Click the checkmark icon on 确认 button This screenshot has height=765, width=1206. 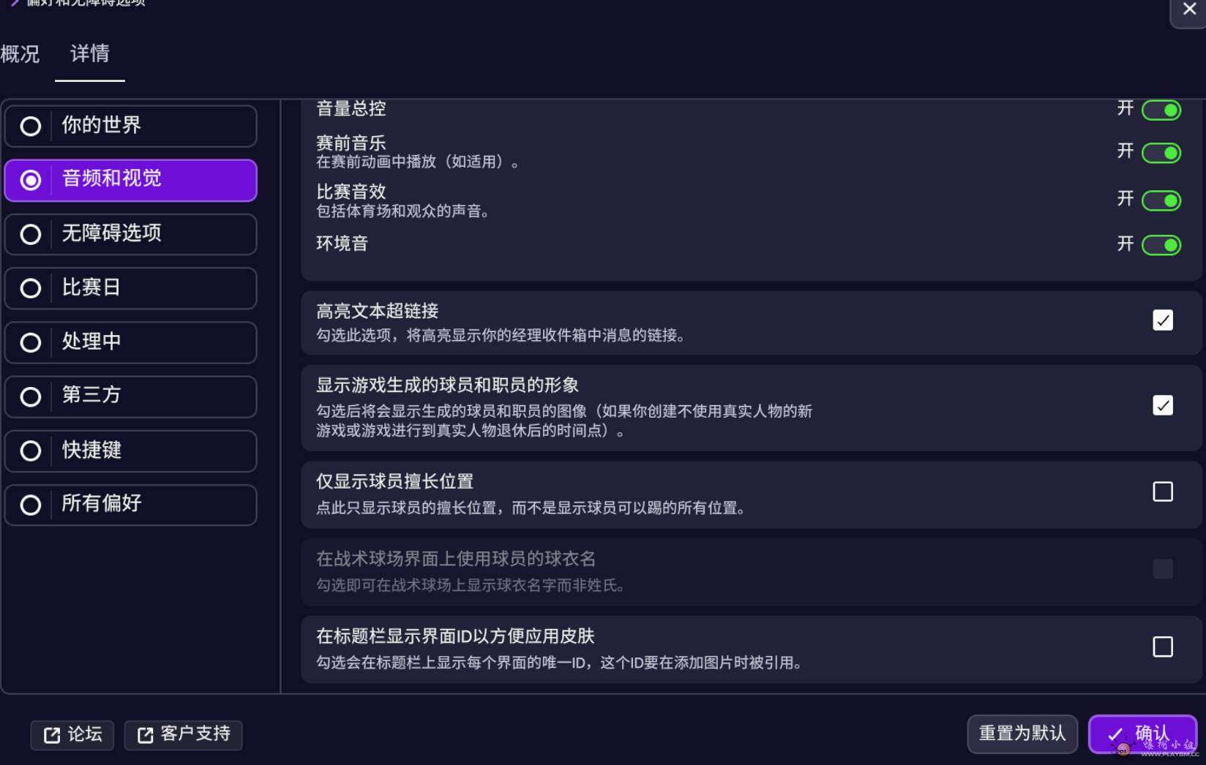(x=1115, y=734)
